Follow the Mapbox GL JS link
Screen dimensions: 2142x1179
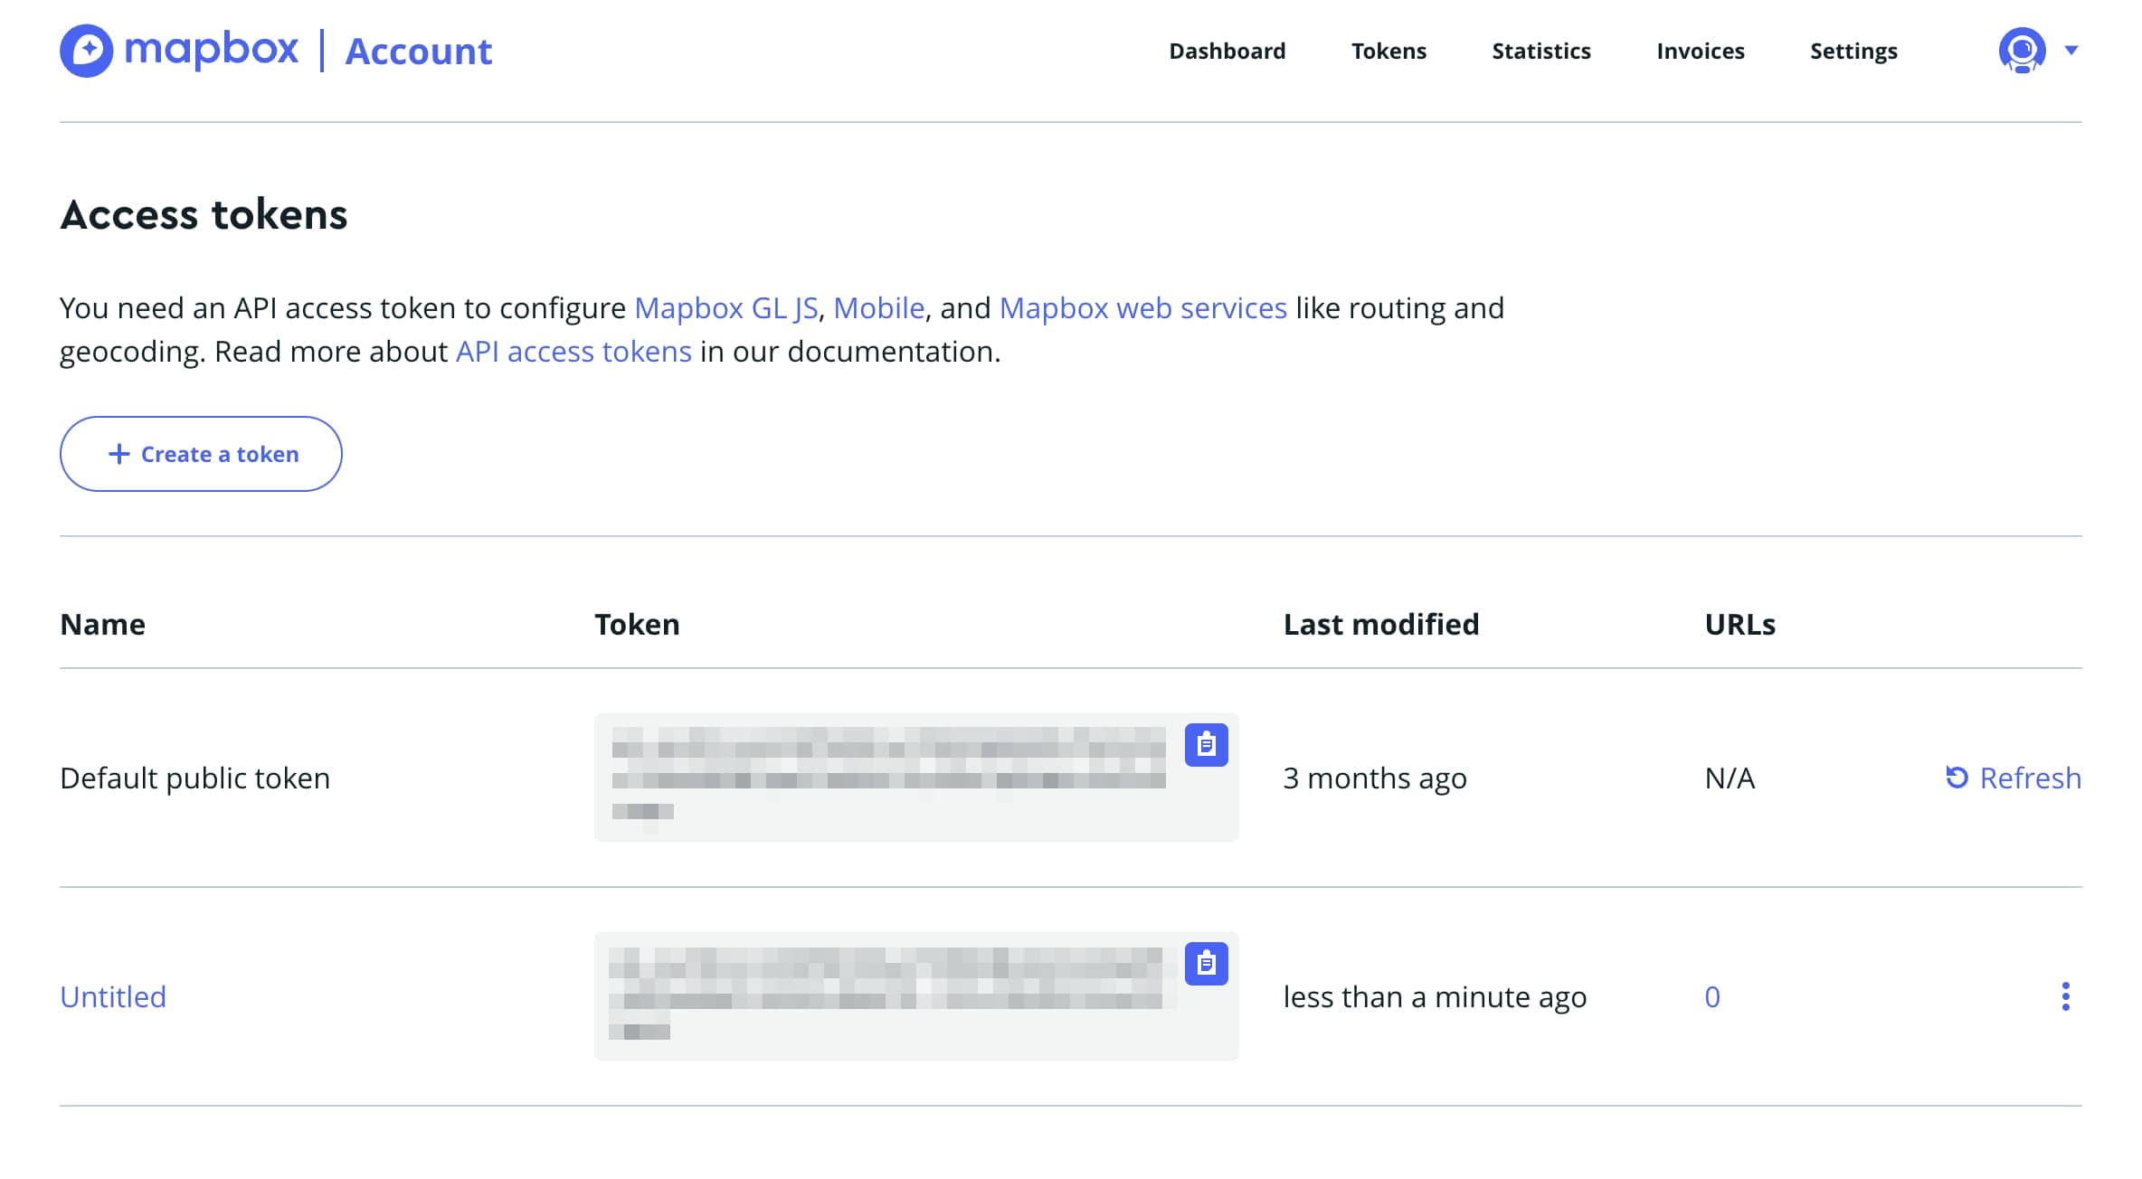[725, 308]
